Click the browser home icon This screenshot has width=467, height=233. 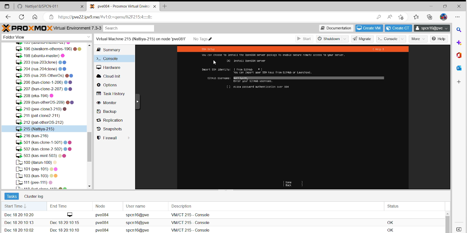35,17
